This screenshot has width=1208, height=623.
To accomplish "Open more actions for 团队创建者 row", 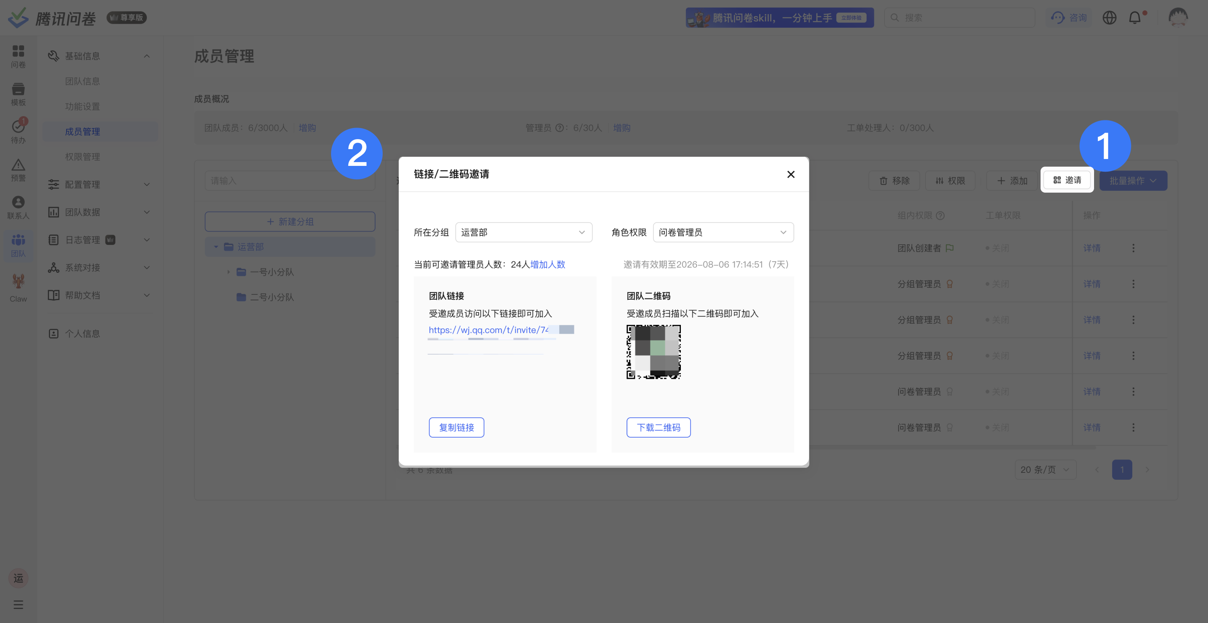I will pyautogui.click(x=1133, y=248).
